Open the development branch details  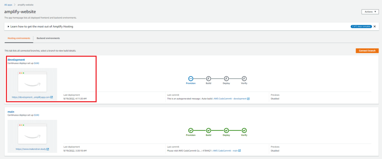tap(16, 60)
